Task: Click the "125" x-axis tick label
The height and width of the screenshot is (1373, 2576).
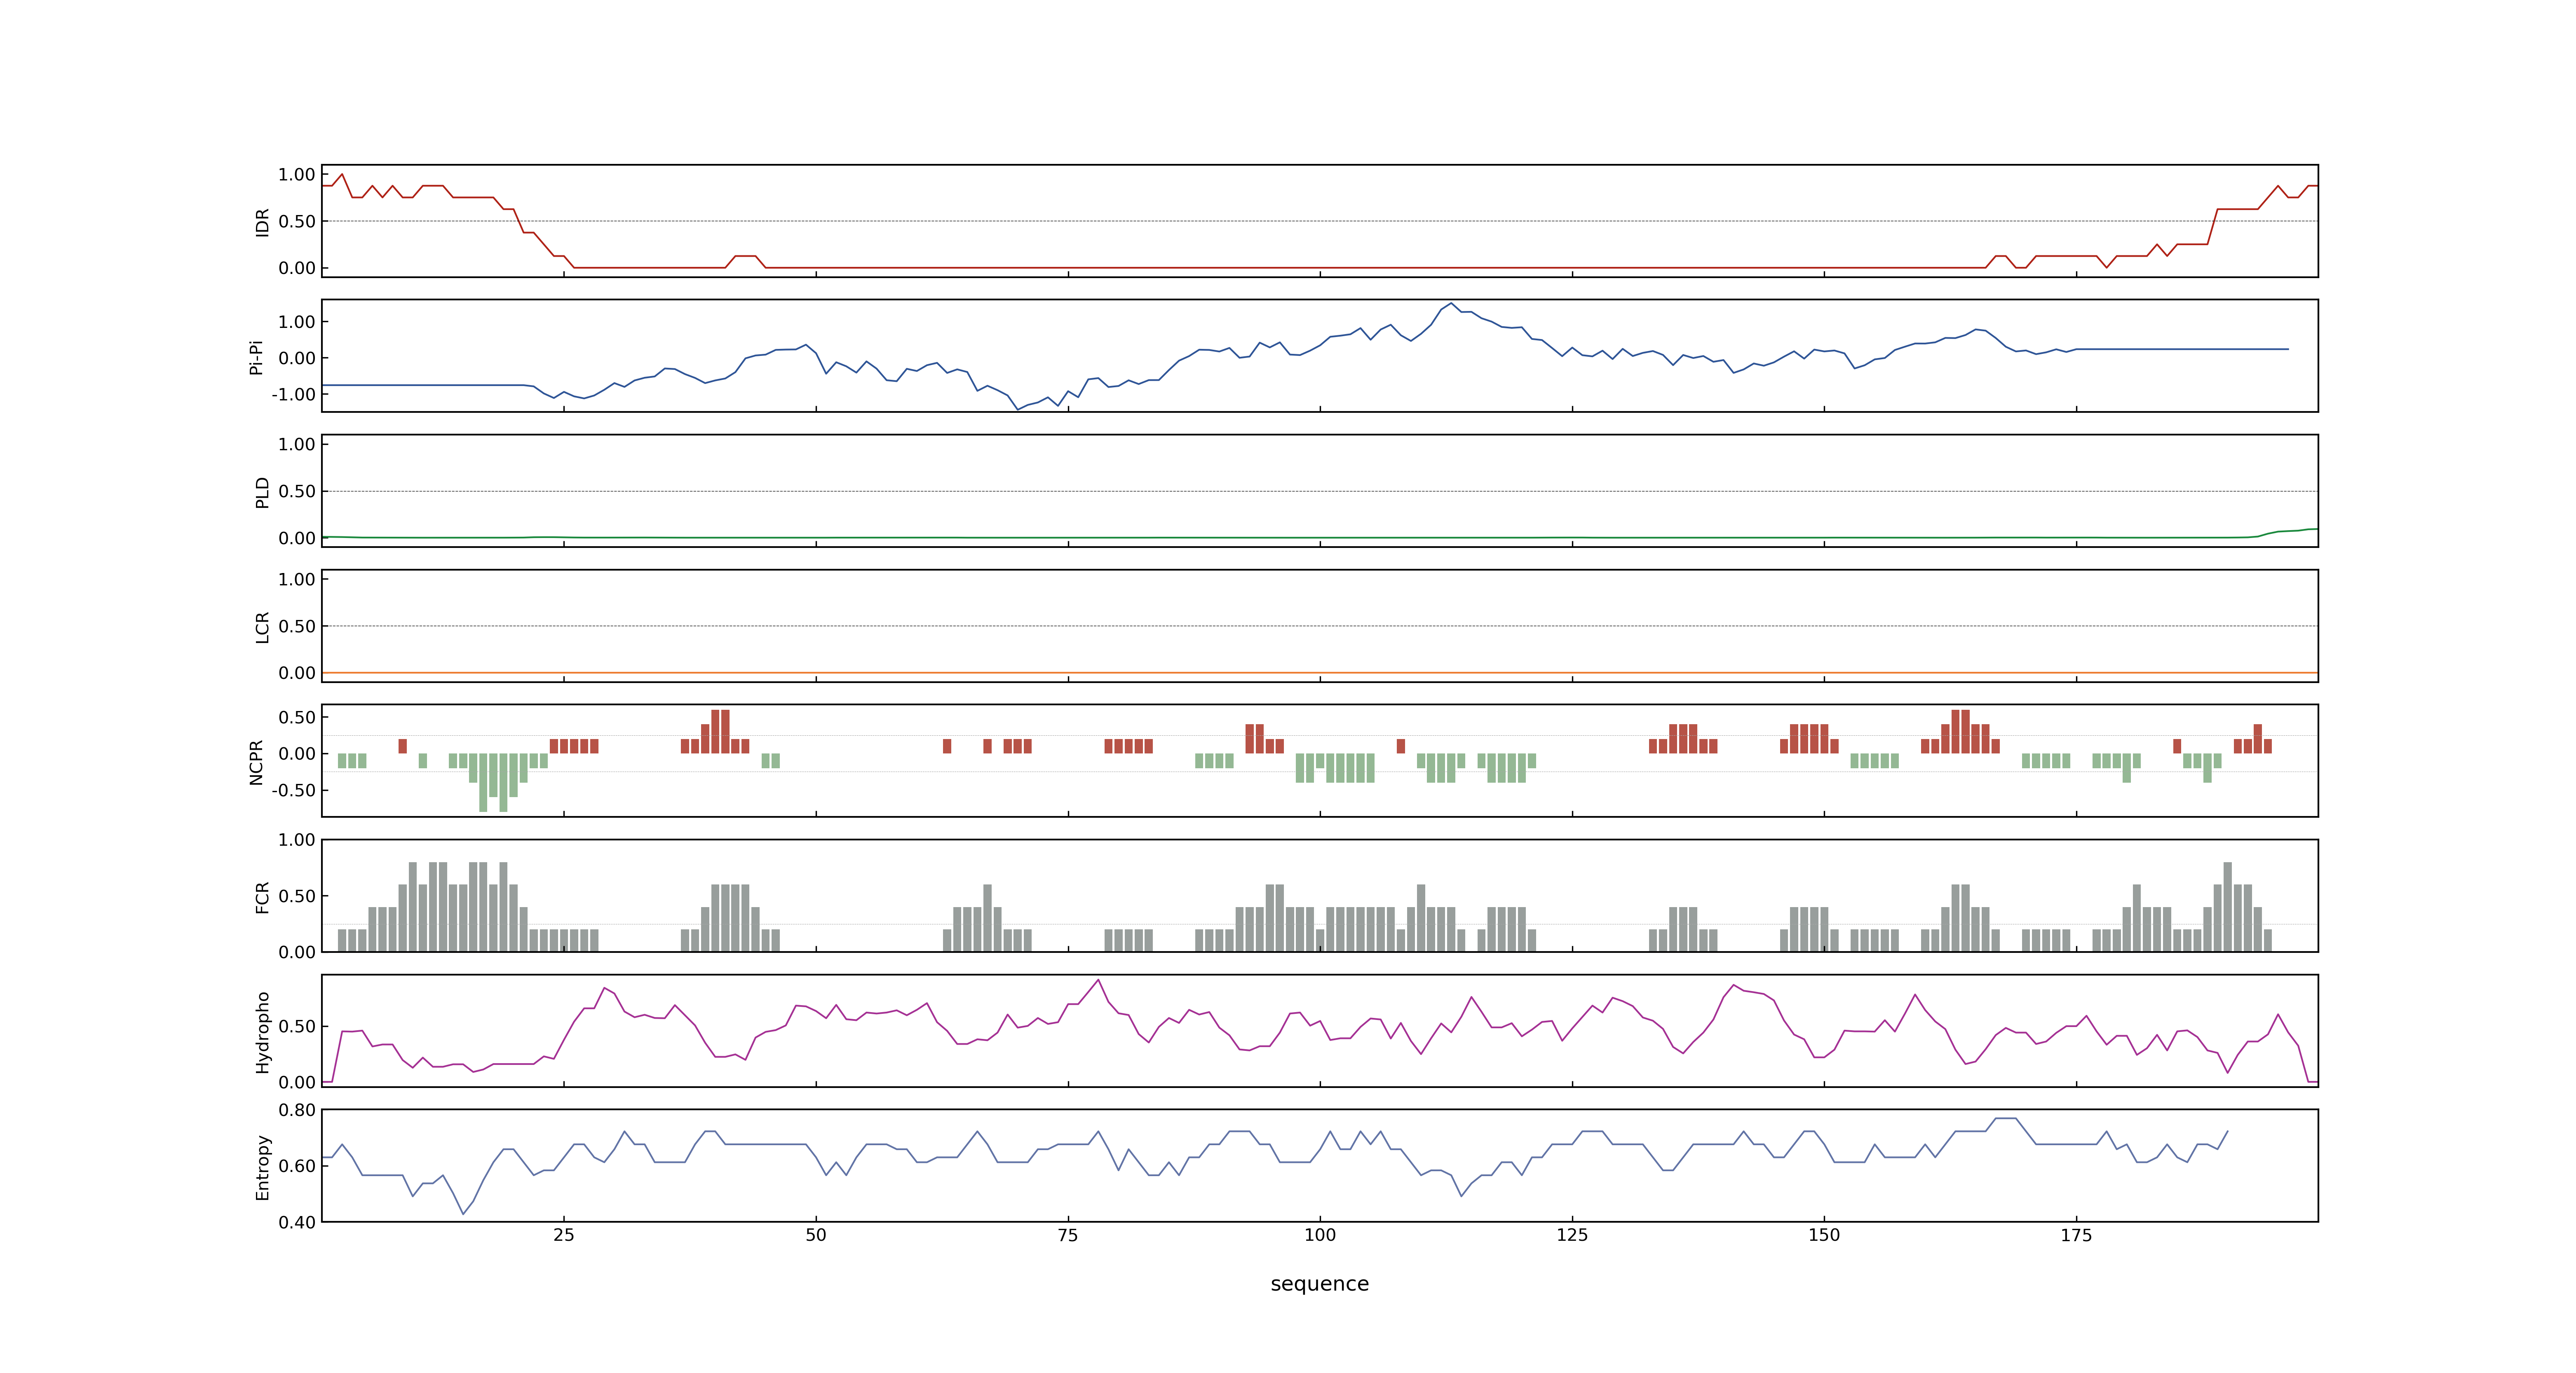Action: tap(1572, 1235)
